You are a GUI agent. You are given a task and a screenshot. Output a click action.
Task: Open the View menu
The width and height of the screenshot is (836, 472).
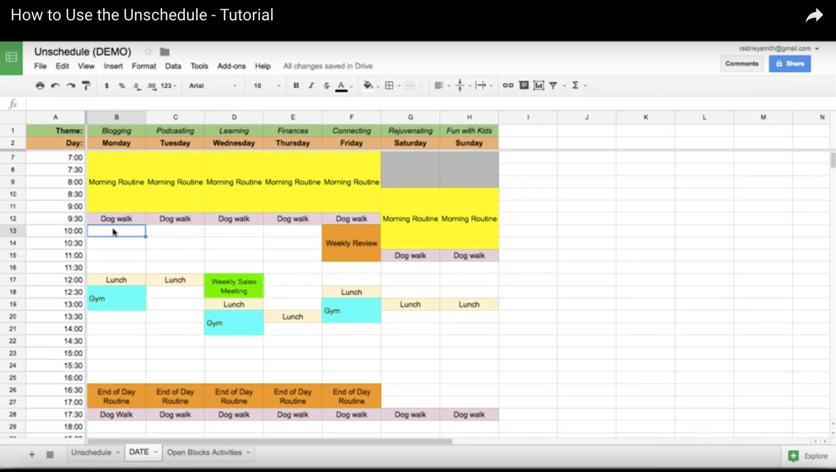pos(86,66)
